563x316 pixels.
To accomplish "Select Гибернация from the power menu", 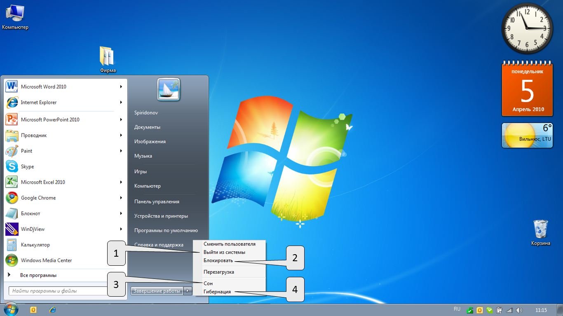I will [x=217, y=292].
